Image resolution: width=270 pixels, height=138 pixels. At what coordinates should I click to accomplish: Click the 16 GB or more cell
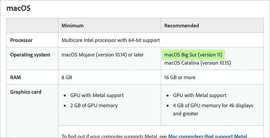pyautogui.click(x=180, y=77)
